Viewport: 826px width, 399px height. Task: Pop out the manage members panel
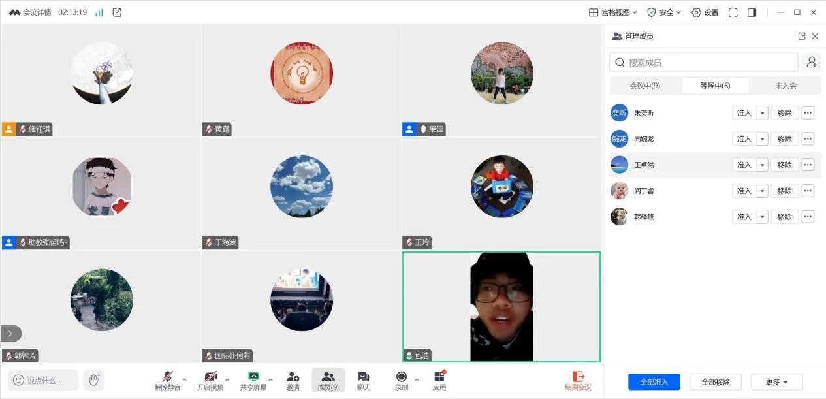pos(802,37)
